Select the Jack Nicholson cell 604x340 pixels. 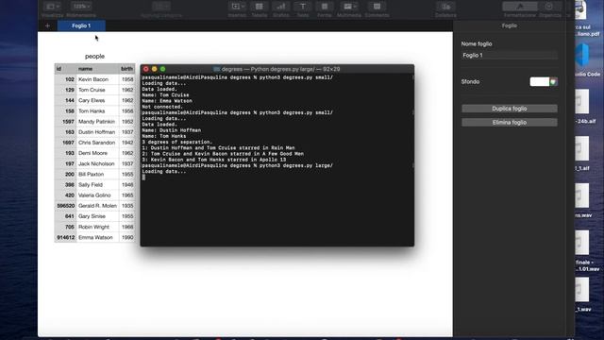pyautogui.click(x=97, y=163)
